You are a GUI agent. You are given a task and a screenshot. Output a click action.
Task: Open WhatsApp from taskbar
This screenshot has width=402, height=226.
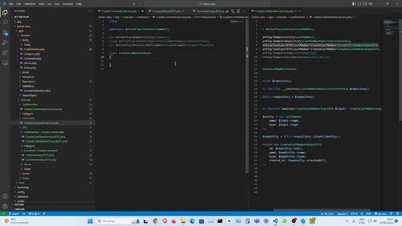[x=285, y=221]
